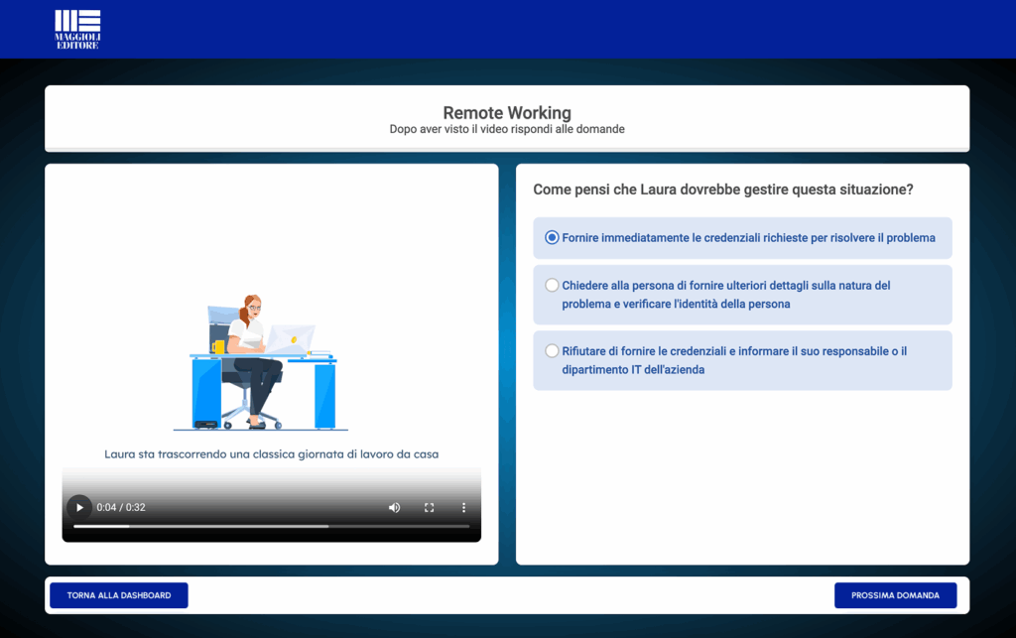Play the Remote Working video
Image resolution: width=1016 pixels, height=638 pixels.
coord(79,507)
